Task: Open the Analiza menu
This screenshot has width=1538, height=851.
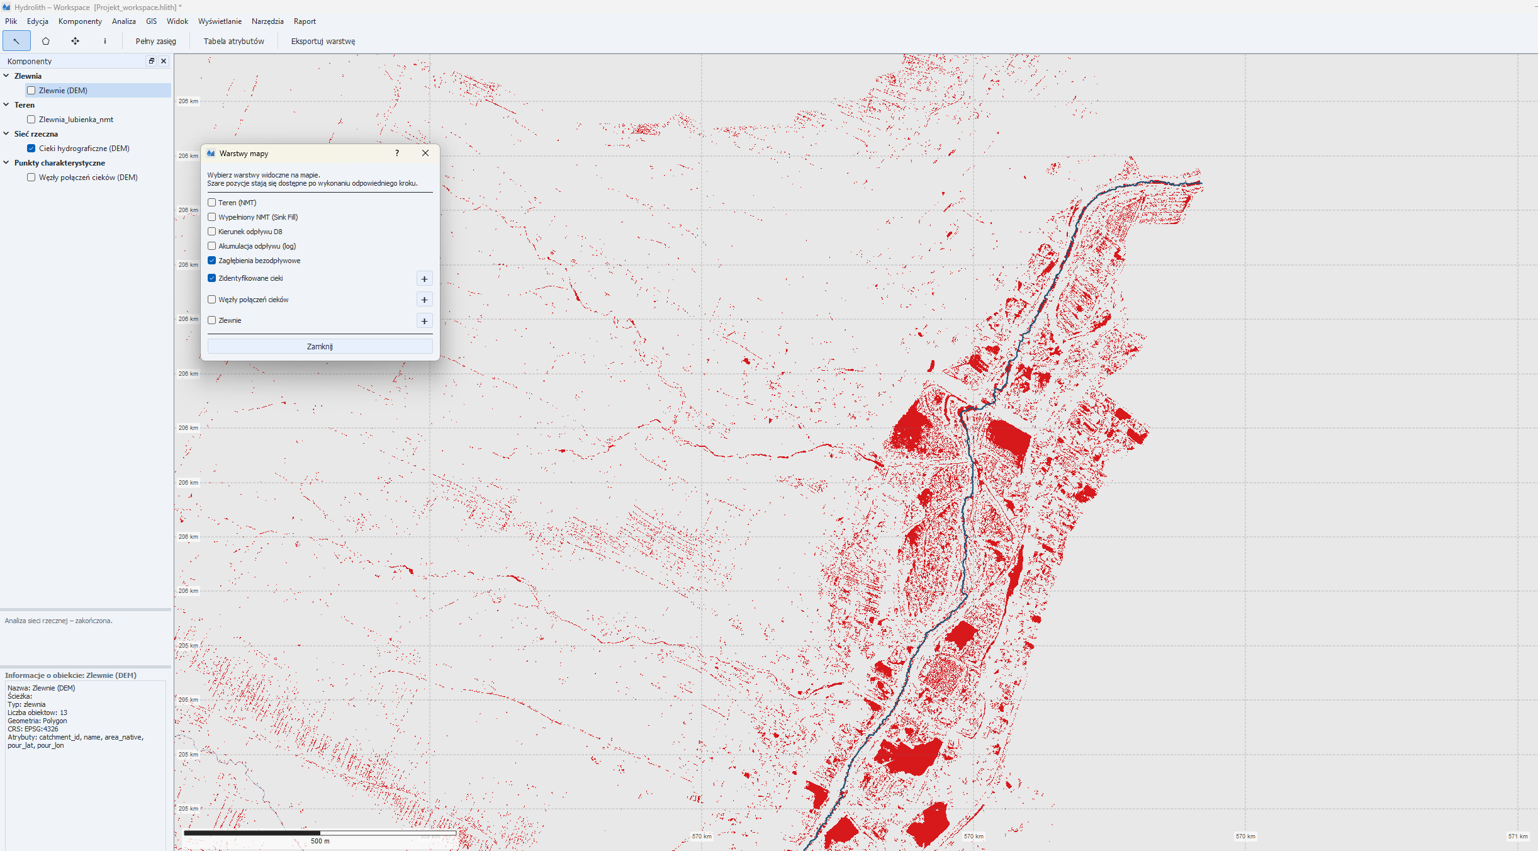Action: 124,21
